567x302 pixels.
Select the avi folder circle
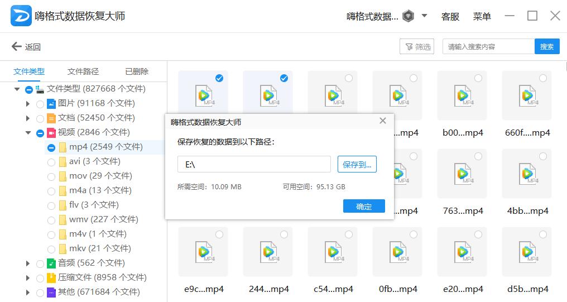pyautogui.click(x=51, y=162)
